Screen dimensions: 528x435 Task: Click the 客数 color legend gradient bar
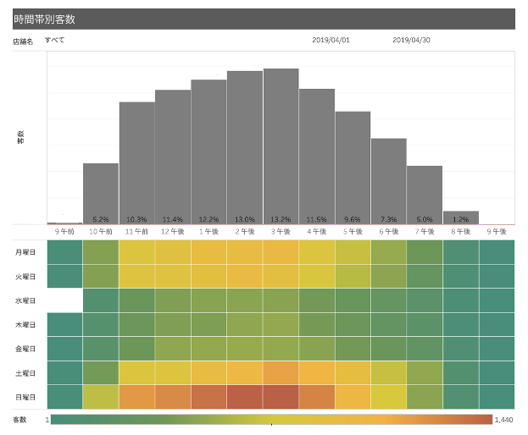click(271, 419)
